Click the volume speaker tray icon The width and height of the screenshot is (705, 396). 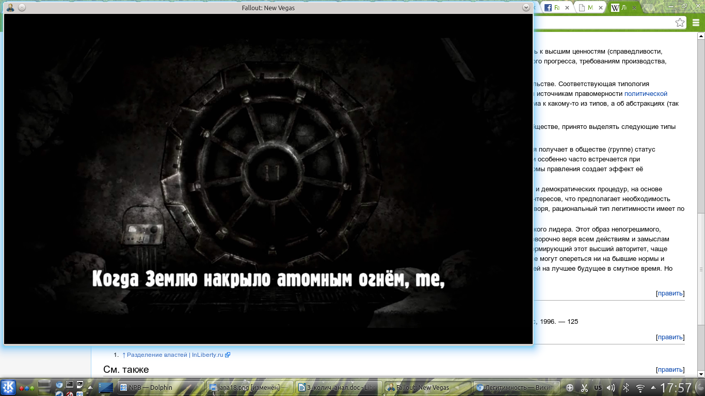coord(611,388)
